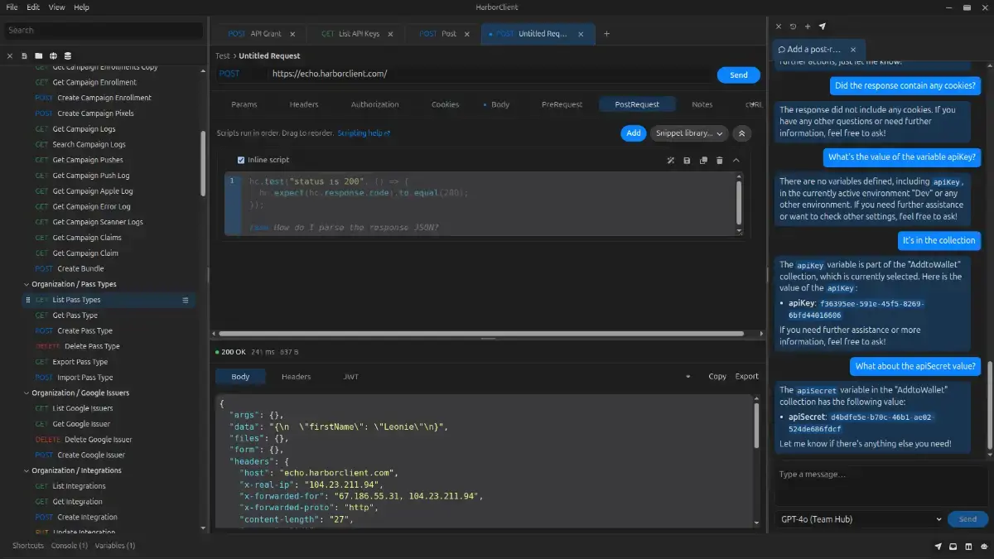Open the Cookies tab
The height and width of the screenshot is (559, 994).
click(445, 104)
